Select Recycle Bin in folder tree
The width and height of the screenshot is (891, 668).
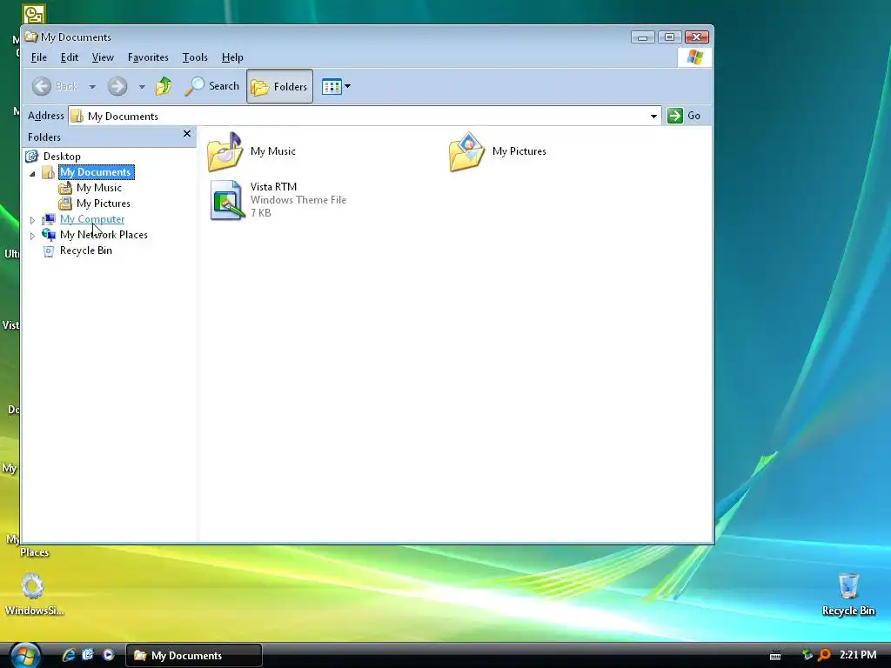click(86, 250)
